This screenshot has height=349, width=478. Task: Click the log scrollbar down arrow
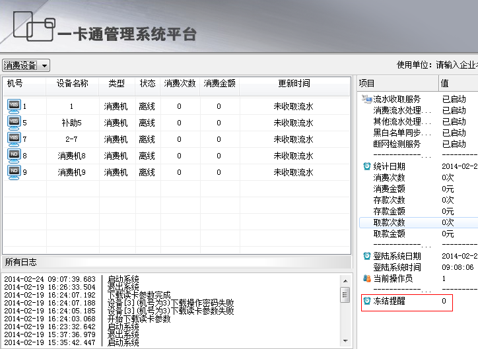(345, 340)
